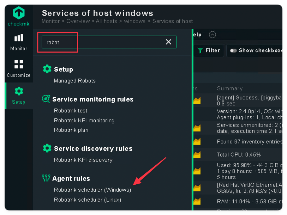Go to Robotmk KPI monitoring rule

tap(84, 121)
